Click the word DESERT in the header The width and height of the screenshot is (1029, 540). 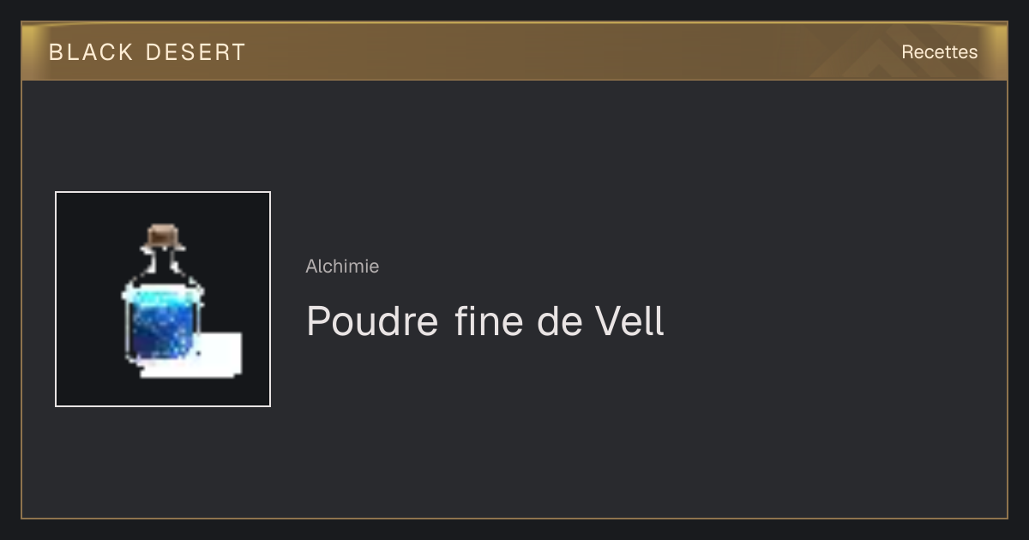196,52
